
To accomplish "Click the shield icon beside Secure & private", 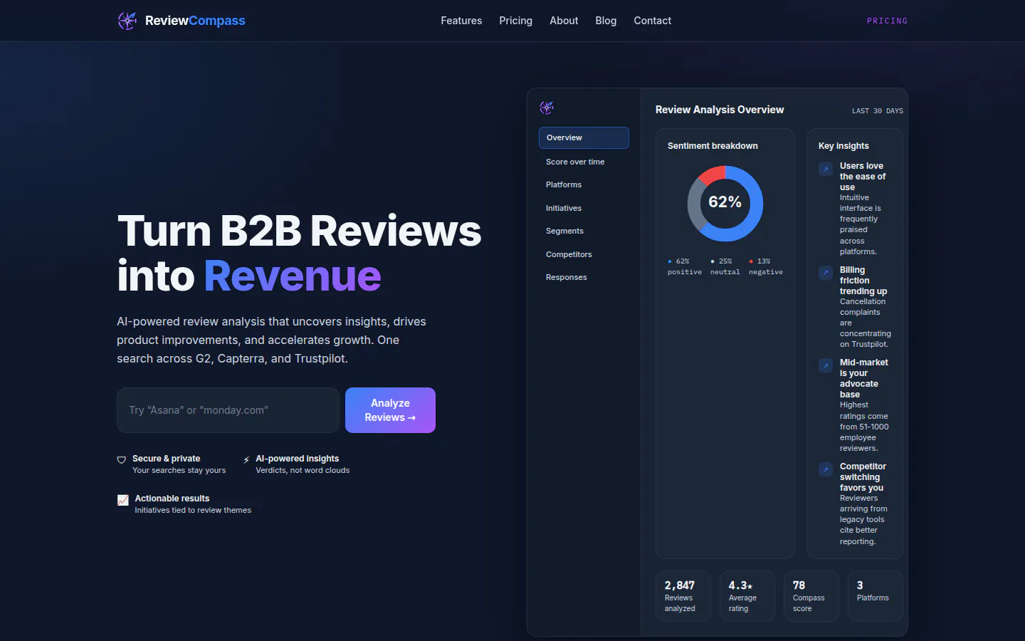I will pyautogui.click(x=122, y=460).
